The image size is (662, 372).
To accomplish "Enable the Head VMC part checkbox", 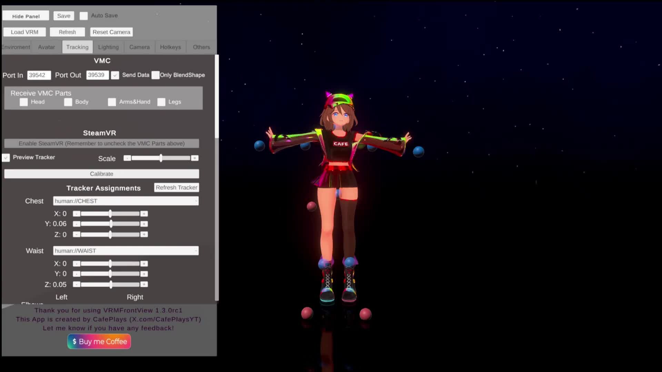I will [x=23, y=102].
